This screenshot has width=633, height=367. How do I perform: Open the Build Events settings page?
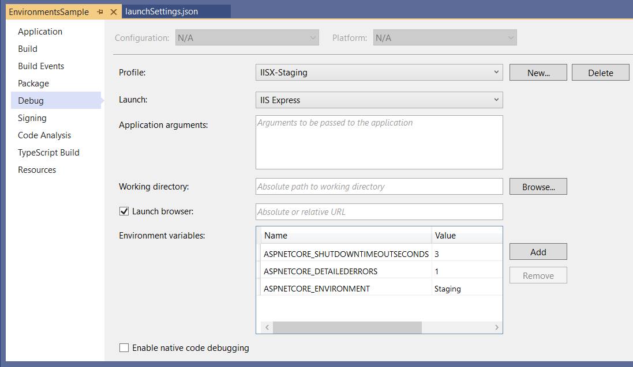[x=41, y=66]
